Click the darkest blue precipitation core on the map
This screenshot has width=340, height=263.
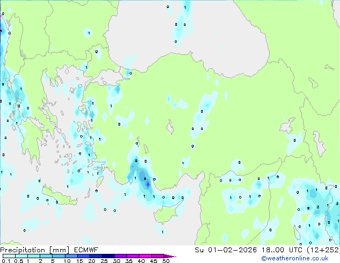point(148,185)
